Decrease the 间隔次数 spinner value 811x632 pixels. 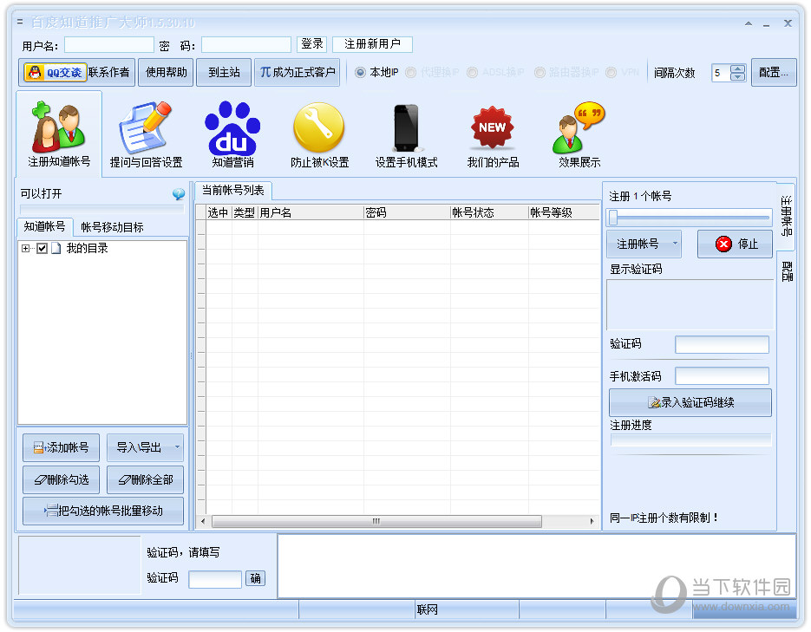[737, 76]
